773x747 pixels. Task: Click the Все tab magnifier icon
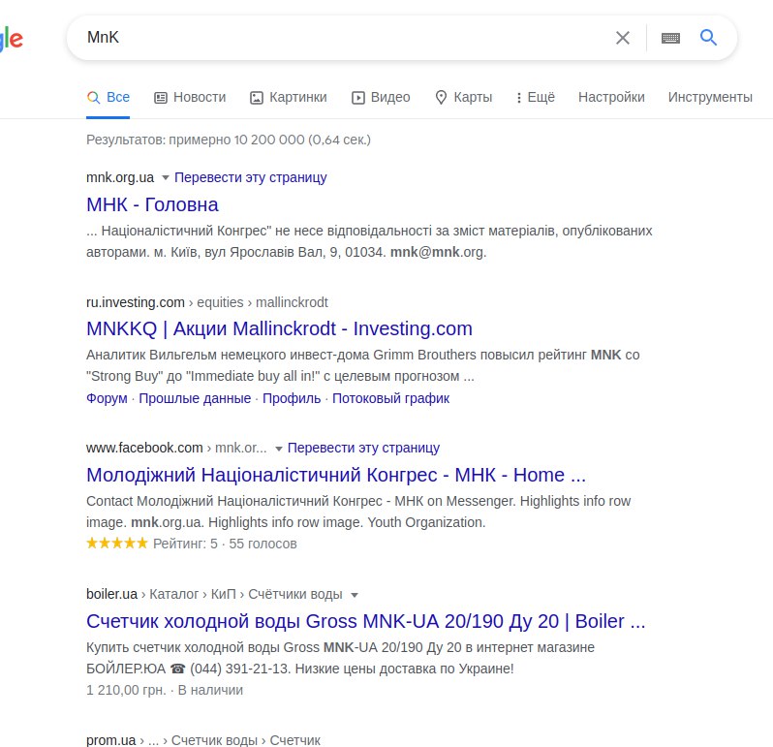(x=93, y=98)
